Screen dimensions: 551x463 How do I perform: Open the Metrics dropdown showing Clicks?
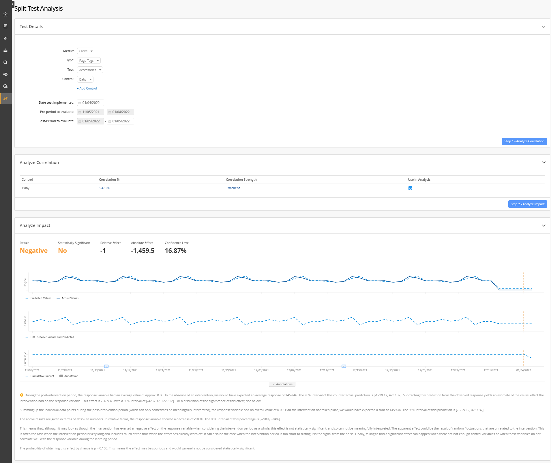pos(86,51)
